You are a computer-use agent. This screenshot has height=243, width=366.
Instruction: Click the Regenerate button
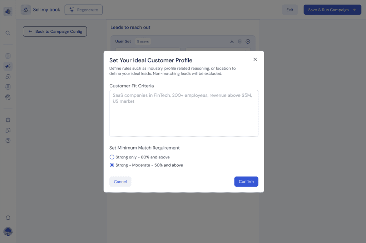pyautogui.click(x=84, y=10)
